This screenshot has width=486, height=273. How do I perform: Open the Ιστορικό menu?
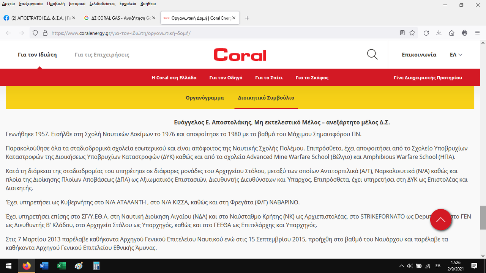pos(77,3)
